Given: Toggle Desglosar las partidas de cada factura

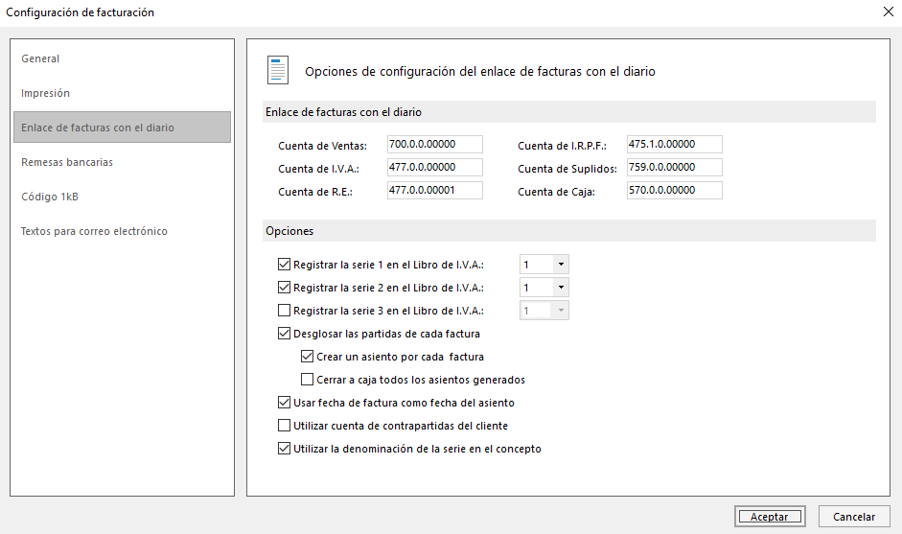Looking at the screenshot, I should (x=284, y=334).
